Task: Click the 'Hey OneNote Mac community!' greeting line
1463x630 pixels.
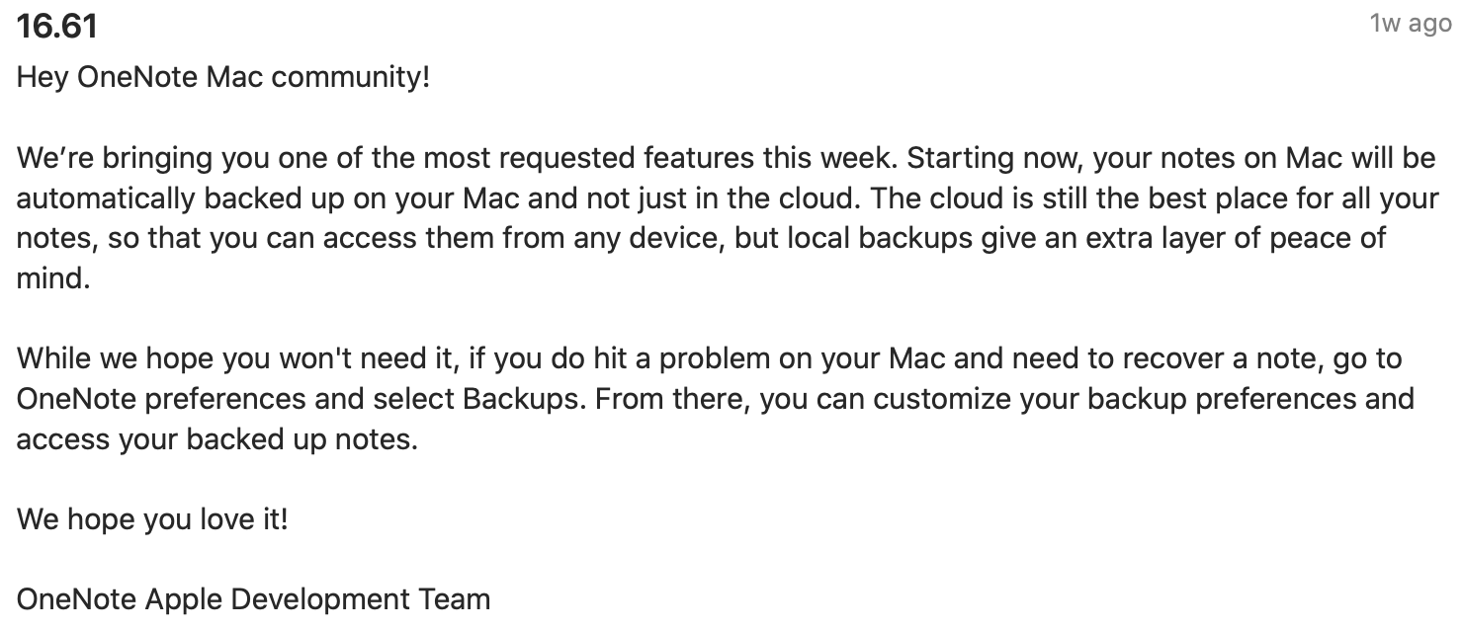Action: pyautogui.click(x=223, y=77)
